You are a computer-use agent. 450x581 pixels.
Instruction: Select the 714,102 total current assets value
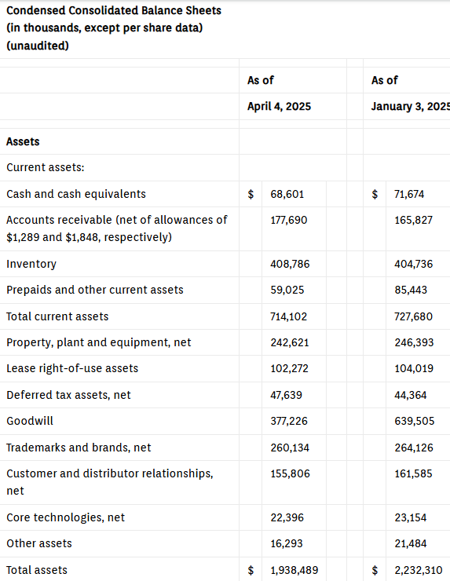coord(289,316)
